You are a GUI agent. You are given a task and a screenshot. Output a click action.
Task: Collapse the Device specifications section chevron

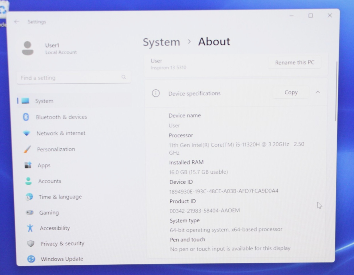coord(318,92)
